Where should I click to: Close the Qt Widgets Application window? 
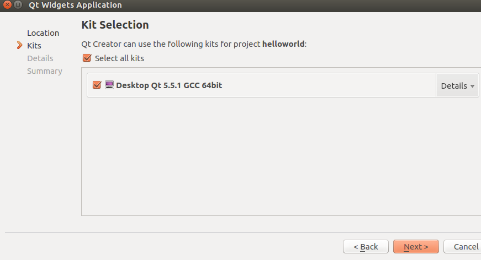coord(6,5)
